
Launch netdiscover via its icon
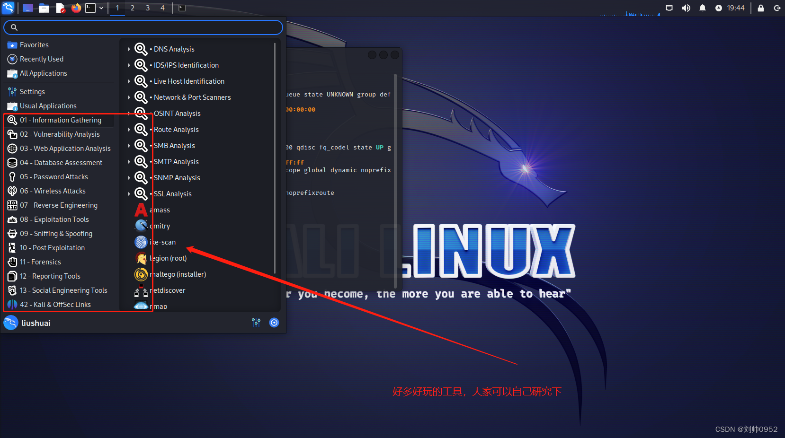coord(141,290)
